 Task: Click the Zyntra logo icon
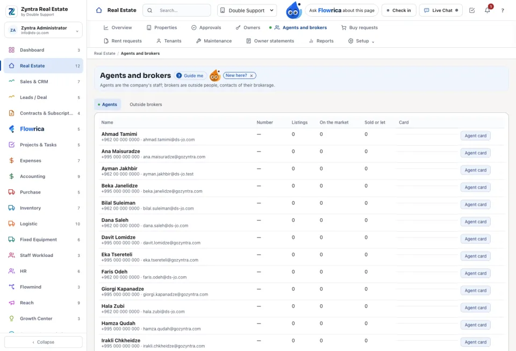[12, 11]
